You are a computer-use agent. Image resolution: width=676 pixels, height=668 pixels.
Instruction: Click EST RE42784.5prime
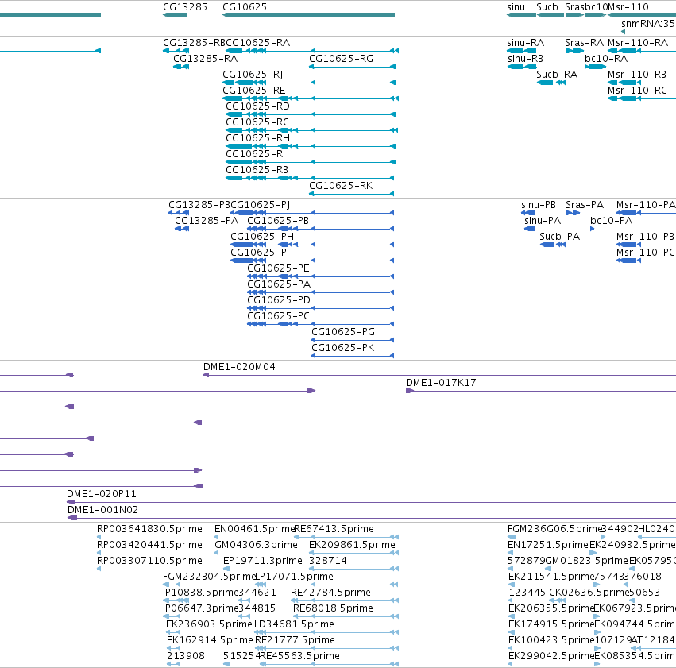[330, 593]
